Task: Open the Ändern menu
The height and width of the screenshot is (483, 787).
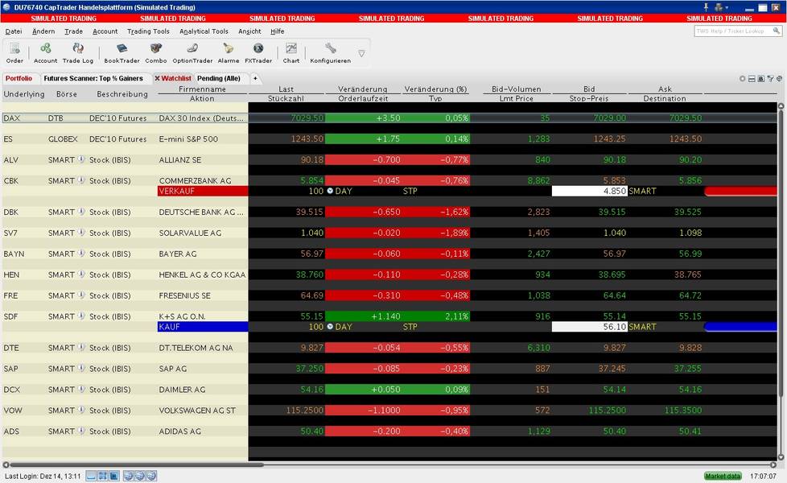Action: click(43, 31)
